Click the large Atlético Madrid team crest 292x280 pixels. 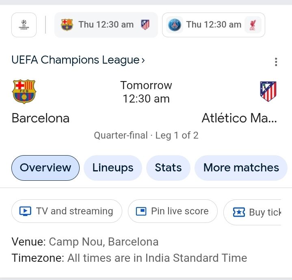click(x=268, y=91)
